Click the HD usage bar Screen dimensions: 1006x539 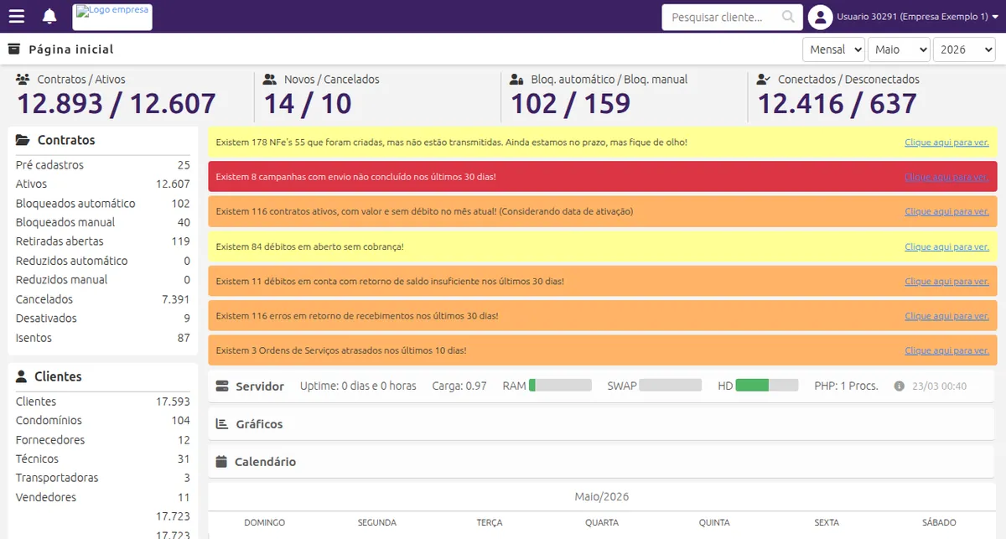pyautogui.click(x=767, y=386)
